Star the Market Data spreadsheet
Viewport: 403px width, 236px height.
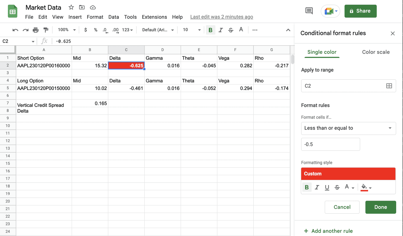71,7
